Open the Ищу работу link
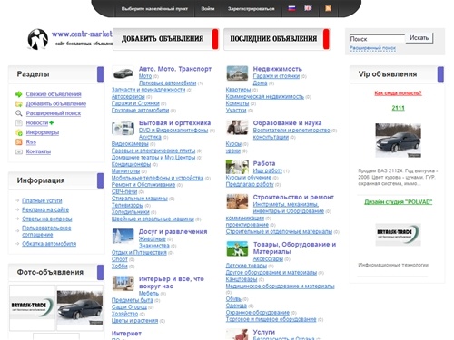454x340 pixels. point(268,170)
